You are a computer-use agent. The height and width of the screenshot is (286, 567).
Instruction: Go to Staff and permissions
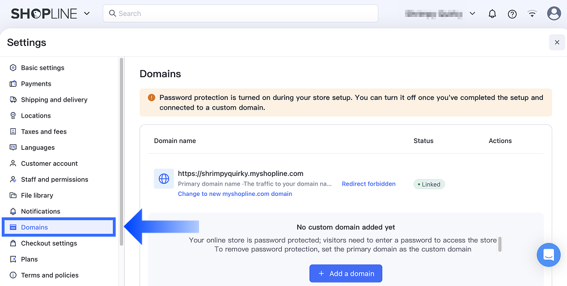click(54, 179)
